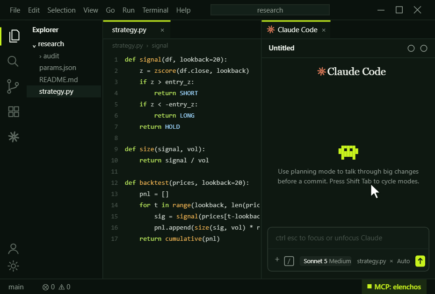Click the strategy.py context chip label
The width and height of the screenshot is (435, 294).
371,261
